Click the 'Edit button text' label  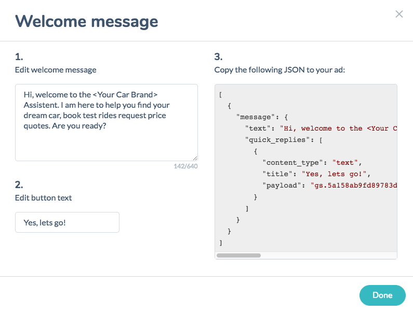tap(43, 197)
